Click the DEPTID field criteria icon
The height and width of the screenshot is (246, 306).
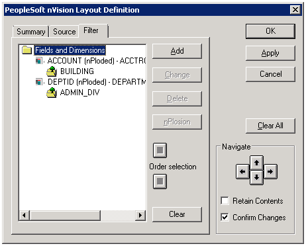click(x=39, y=82)
